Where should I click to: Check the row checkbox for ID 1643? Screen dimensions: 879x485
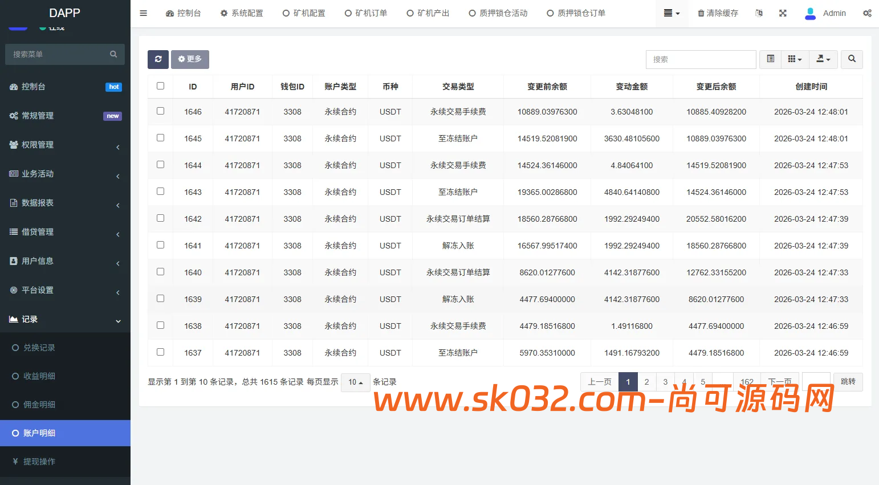click(160, 191)
